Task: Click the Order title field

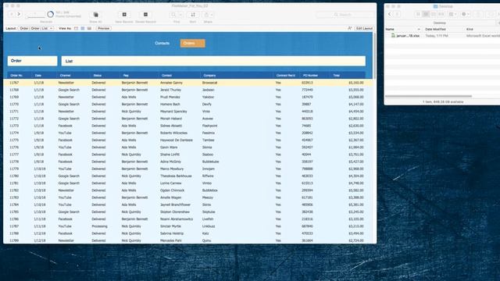Action: [33, 61]
